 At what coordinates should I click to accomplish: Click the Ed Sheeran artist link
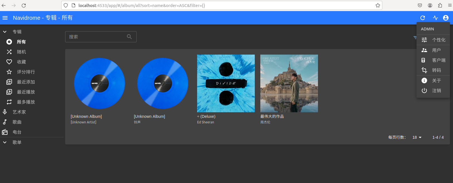coord(205,122)
